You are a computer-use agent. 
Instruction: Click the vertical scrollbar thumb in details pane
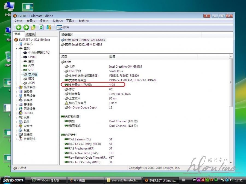pos(231,82)
